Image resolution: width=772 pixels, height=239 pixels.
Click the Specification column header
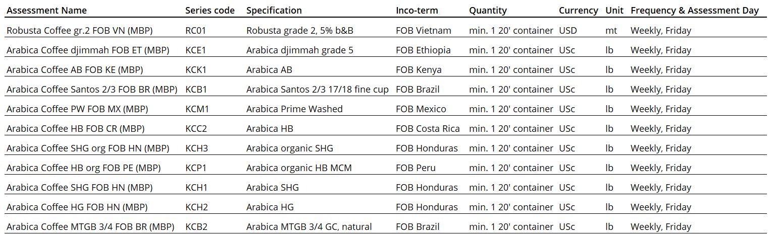click(274, 10)
